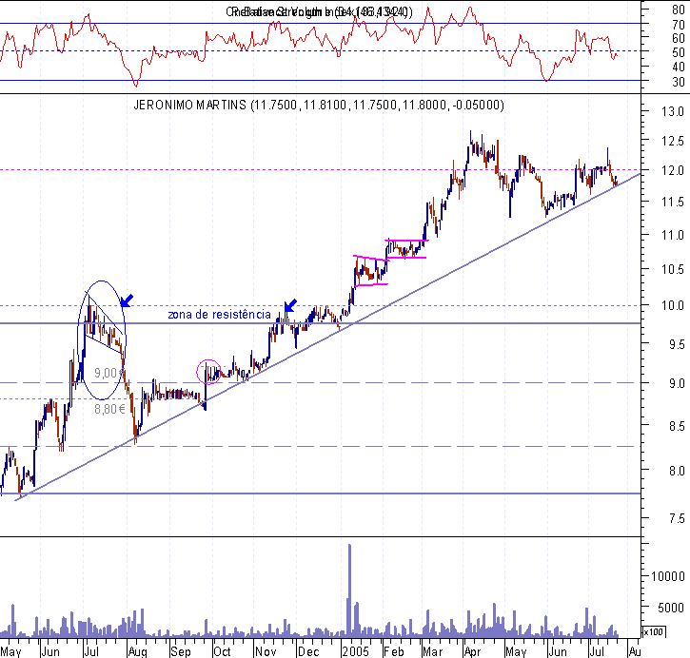Click the 'x100' volume multiplier box
690x658 pixels.
pyautogui.click(x=653, y=632)
